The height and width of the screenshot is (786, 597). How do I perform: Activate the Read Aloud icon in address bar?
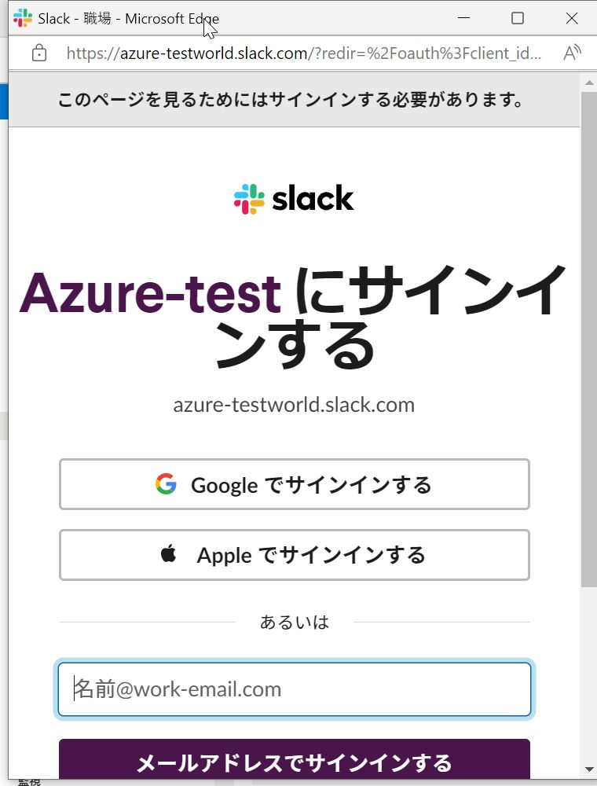click(572, 53)
